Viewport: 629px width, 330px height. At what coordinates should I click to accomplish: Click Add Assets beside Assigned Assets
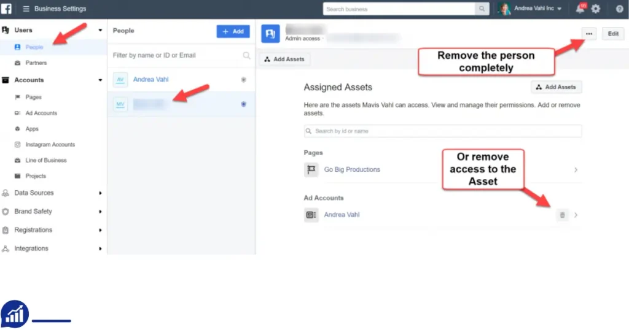coord(557,87)
